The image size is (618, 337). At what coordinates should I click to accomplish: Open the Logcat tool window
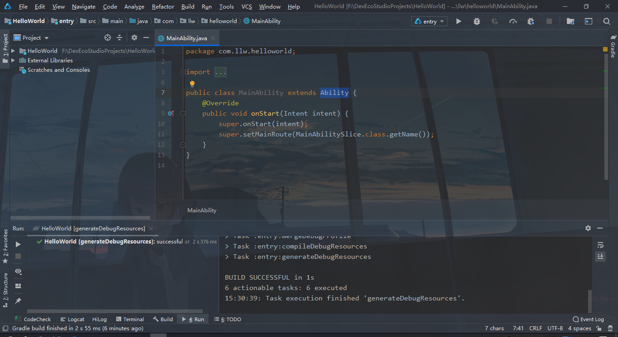pyautogui.click(x=72, y=319)
